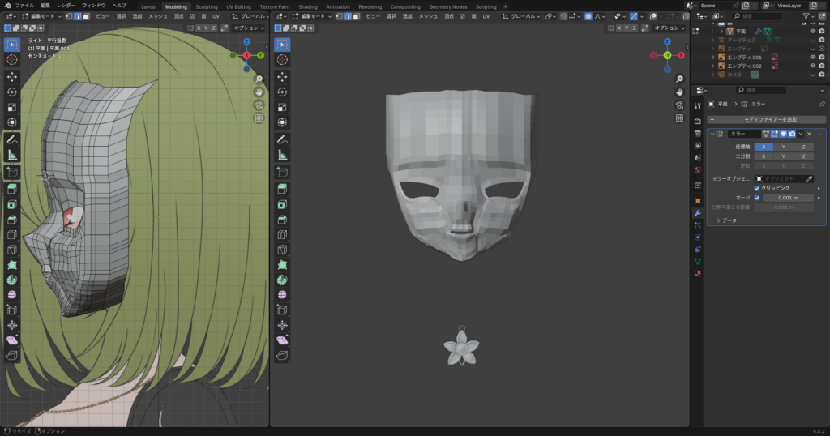Toggle Mirror modifier show in viewport
The width and height of the screenshot is (830, 436).
pos(784,134)
